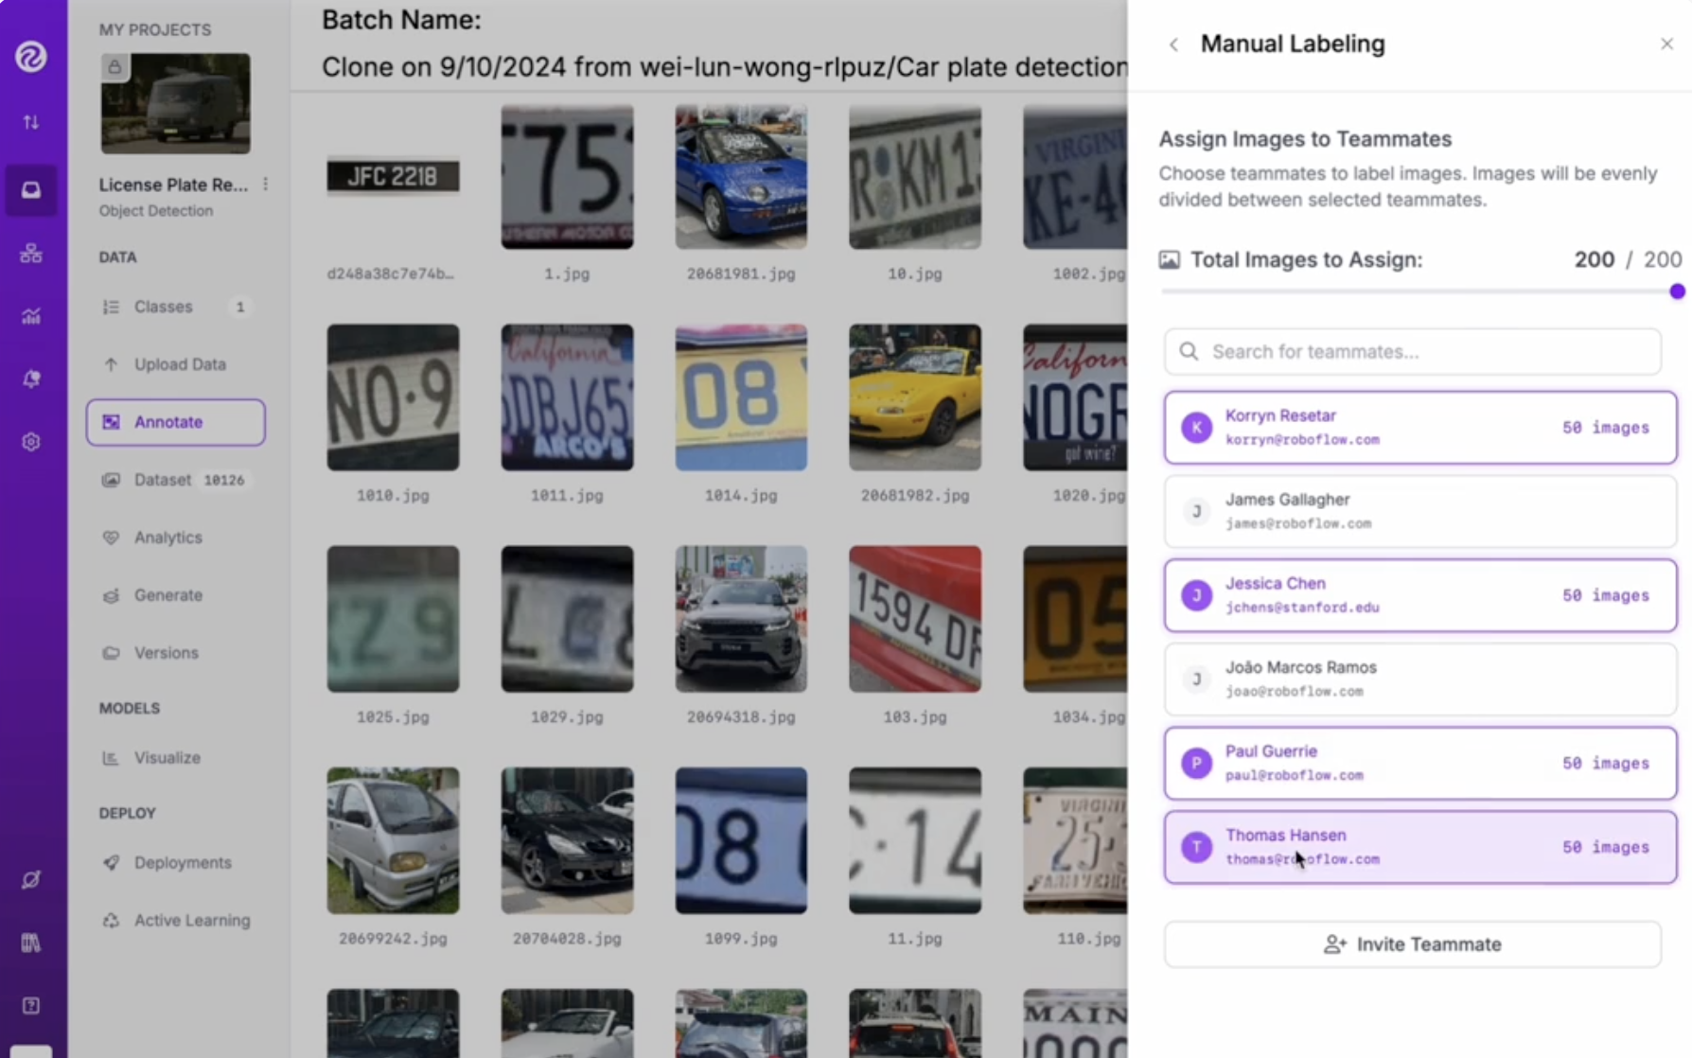The image size is (1692, 1058).
Task: Click the Total Images to Assign slider handle
Action: [x=1677, y=291]
